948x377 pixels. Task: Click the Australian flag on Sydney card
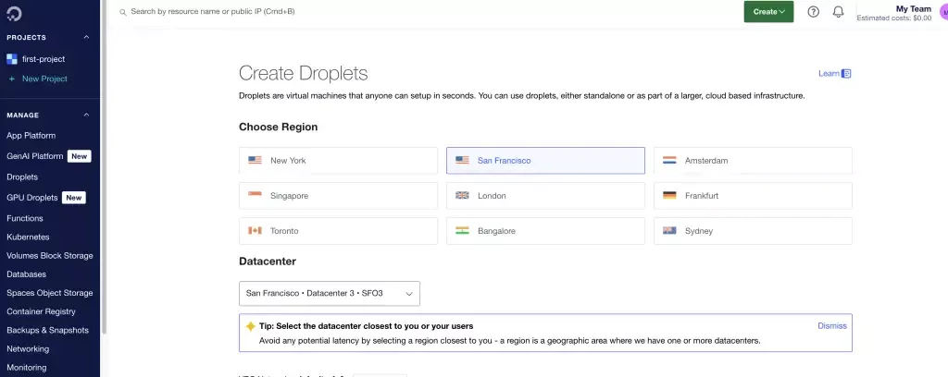tap(669, 230)
